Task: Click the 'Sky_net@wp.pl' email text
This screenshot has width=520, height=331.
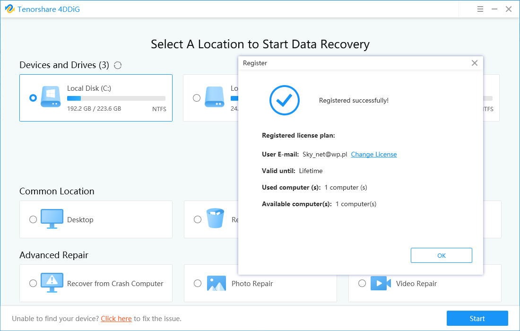Action: (325, 154)
